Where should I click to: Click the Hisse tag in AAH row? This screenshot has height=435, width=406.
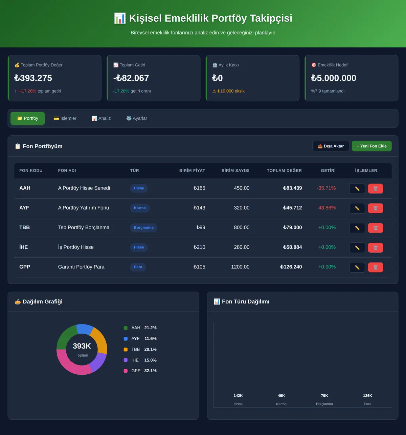tap(139, 188)
